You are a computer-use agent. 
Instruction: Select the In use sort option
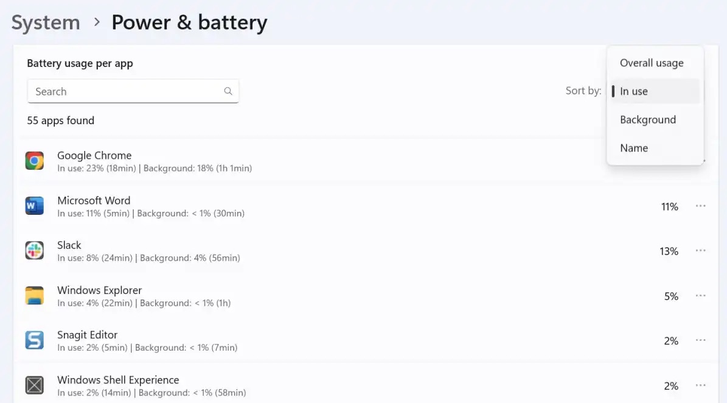[634, 91]
